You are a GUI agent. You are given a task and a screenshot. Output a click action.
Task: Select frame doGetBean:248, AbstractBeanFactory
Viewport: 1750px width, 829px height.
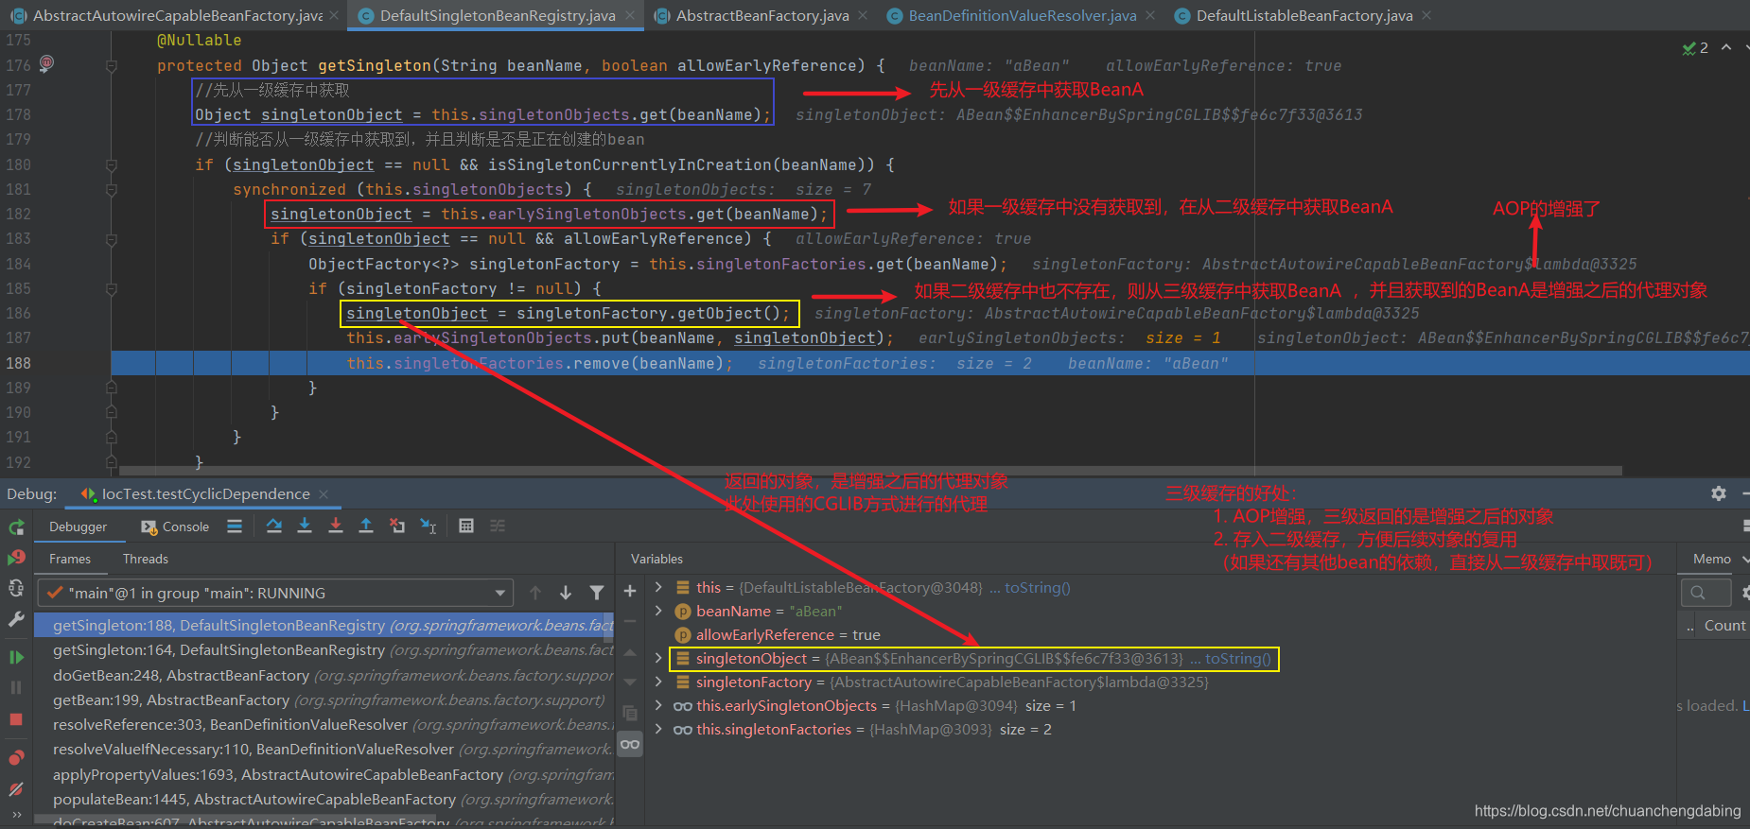(x=324, y=675)
